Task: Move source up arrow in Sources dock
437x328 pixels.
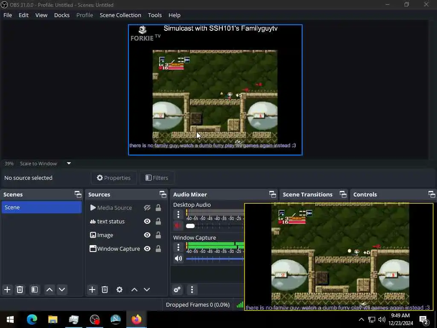Action: point(134,290)
